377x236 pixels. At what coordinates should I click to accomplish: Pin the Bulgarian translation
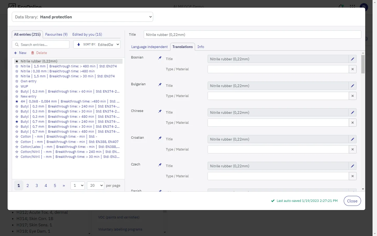(160, 84)
